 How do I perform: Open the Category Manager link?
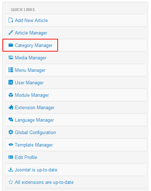click(34, 45)
